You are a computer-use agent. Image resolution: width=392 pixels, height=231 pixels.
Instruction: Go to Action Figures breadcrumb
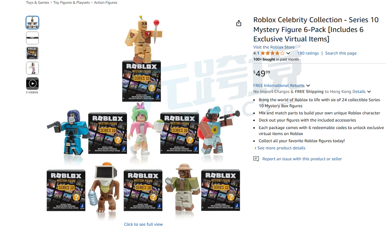[106, 3]
